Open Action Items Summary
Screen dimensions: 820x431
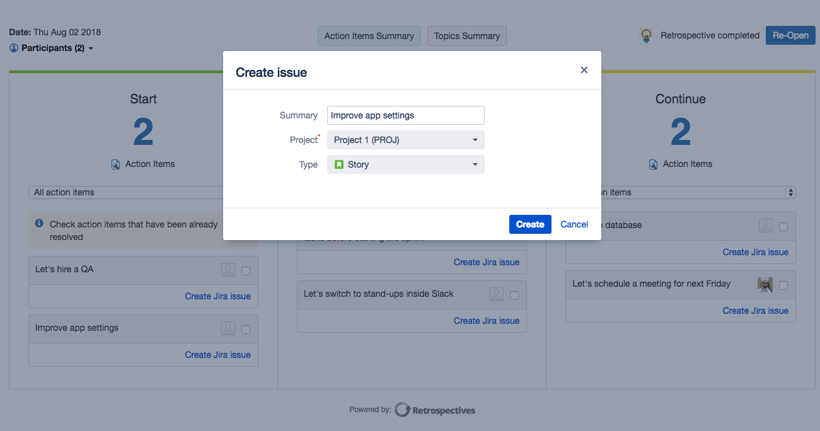369,36
